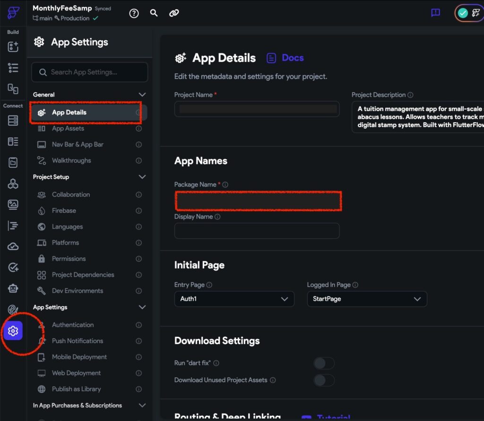Click the Project Name input field
The image size is (484, 421).
[x=257, y=109]
